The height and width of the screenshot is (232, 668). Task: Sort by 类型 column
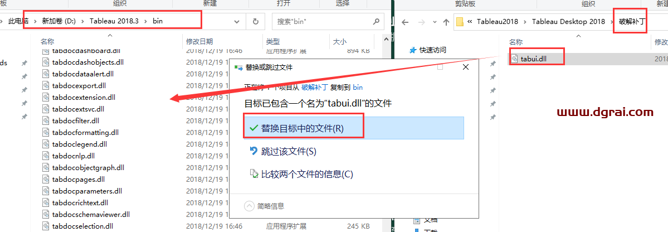click(x=272, y=41)
